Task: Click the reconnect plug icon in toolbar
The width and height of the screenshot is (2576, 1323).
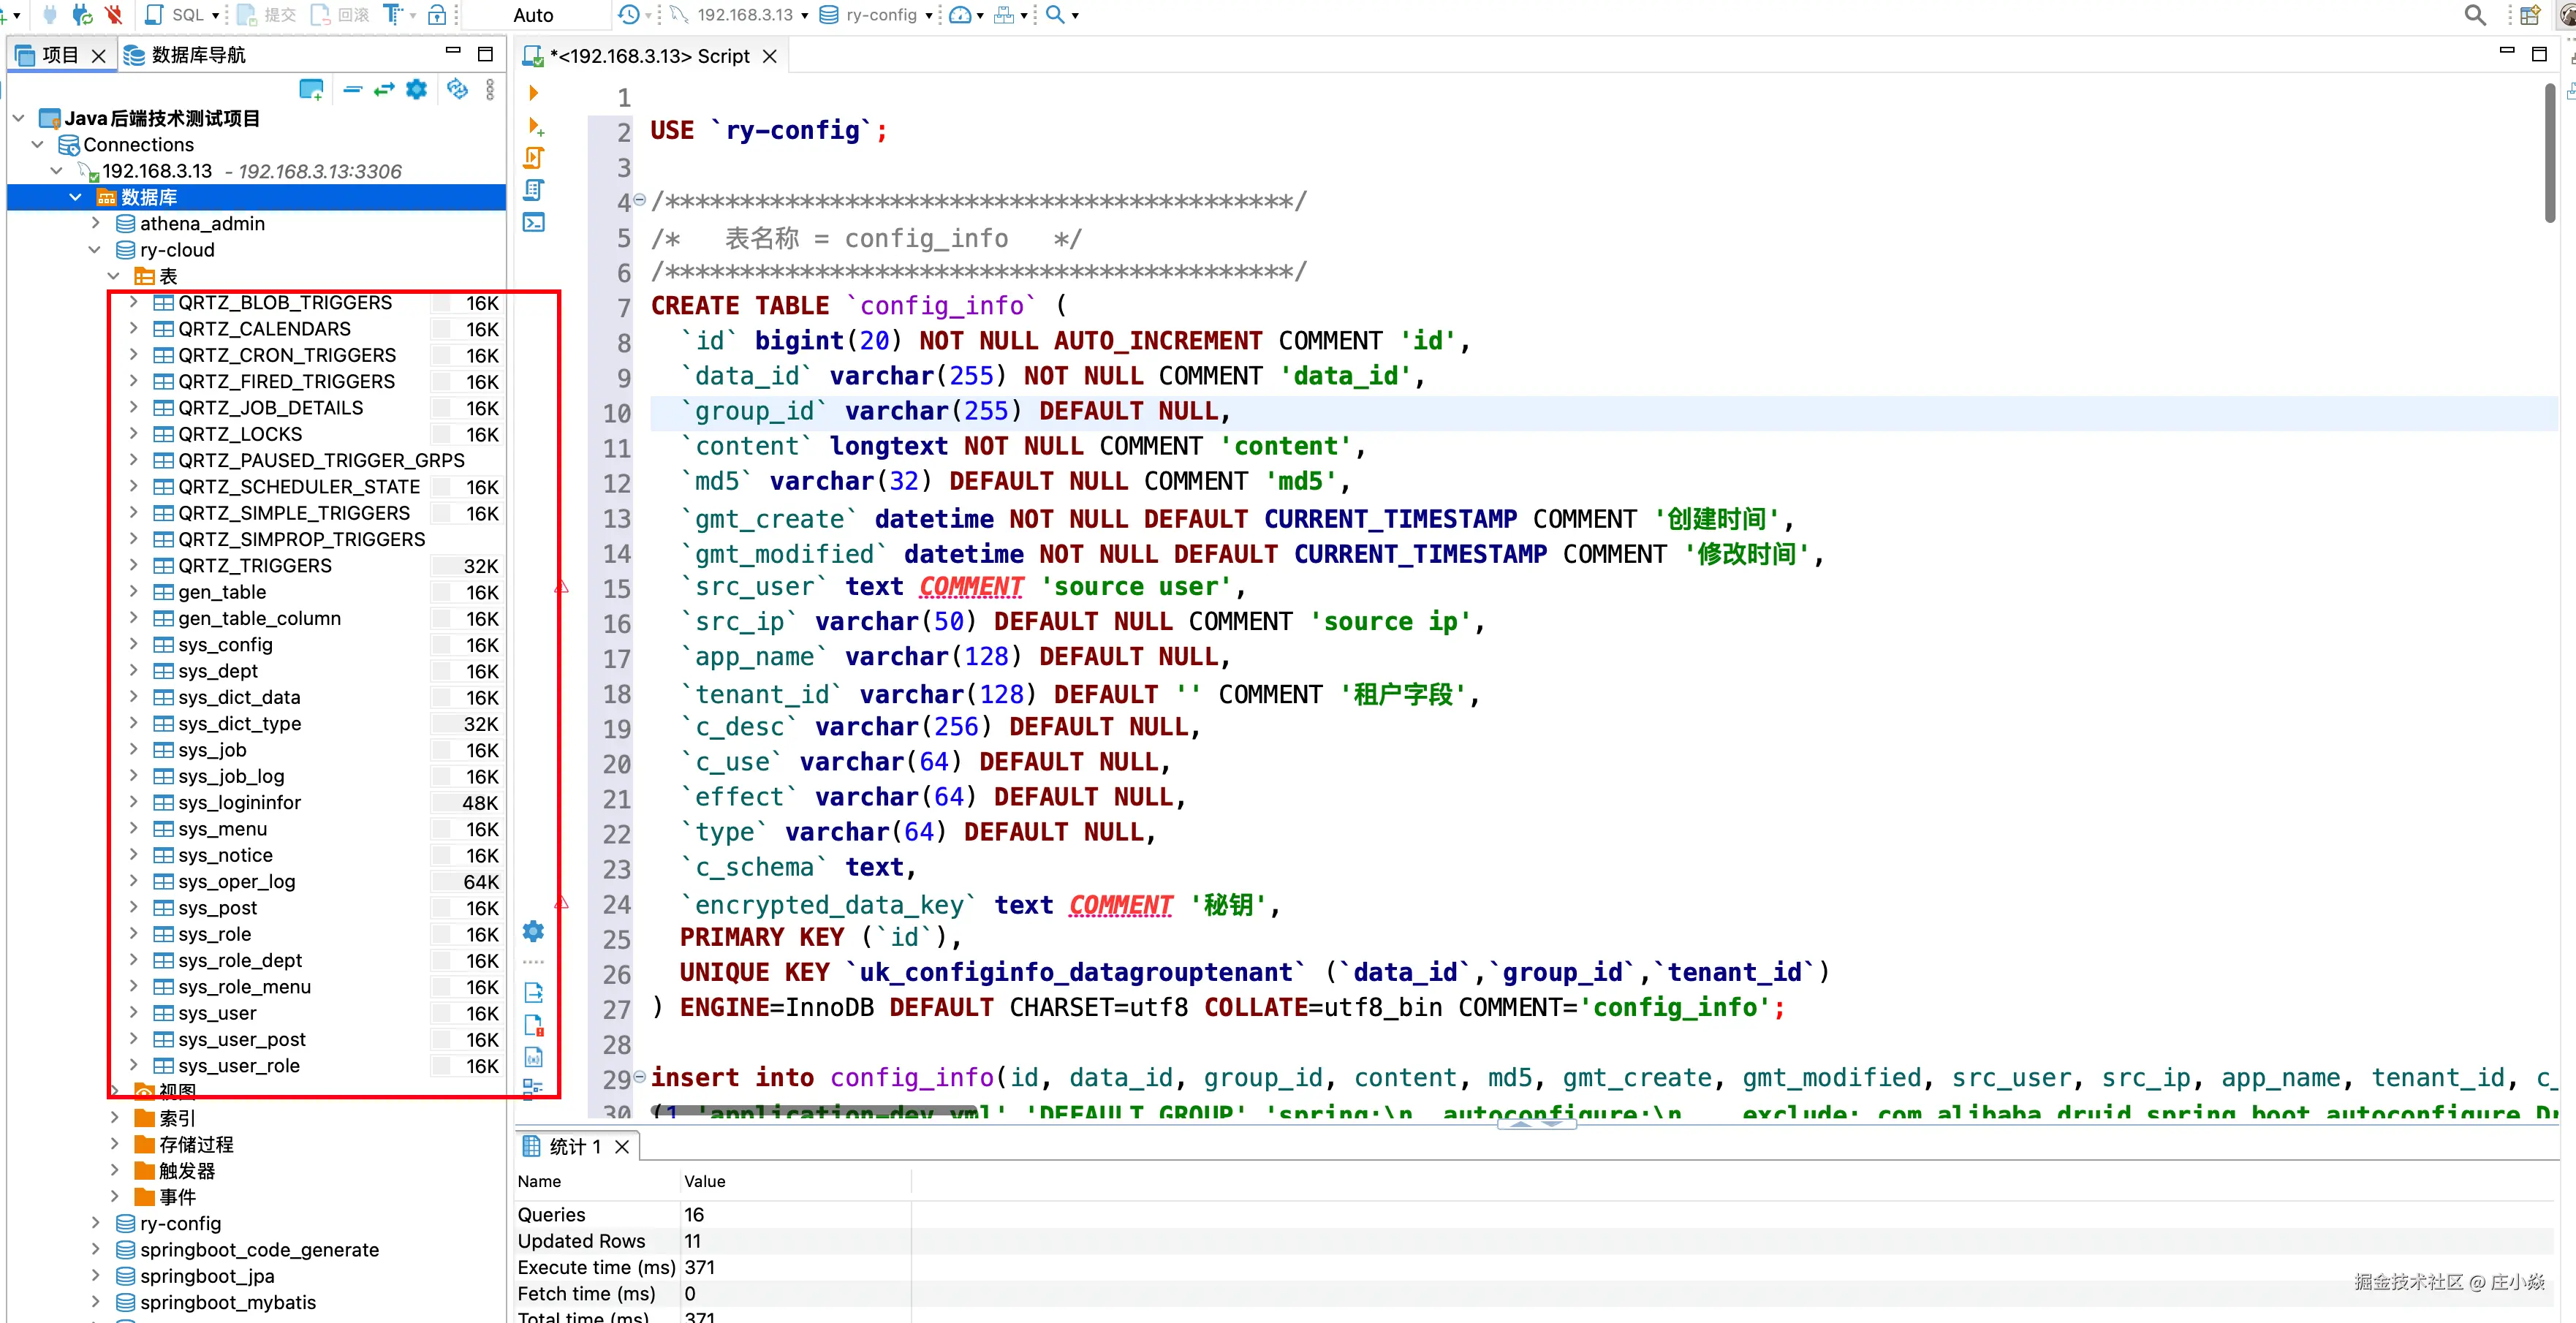Action: 83,14
